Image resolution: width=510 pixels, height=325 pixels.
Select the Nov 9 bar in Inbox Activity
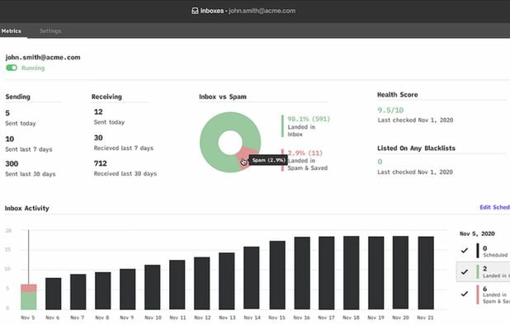127,289
